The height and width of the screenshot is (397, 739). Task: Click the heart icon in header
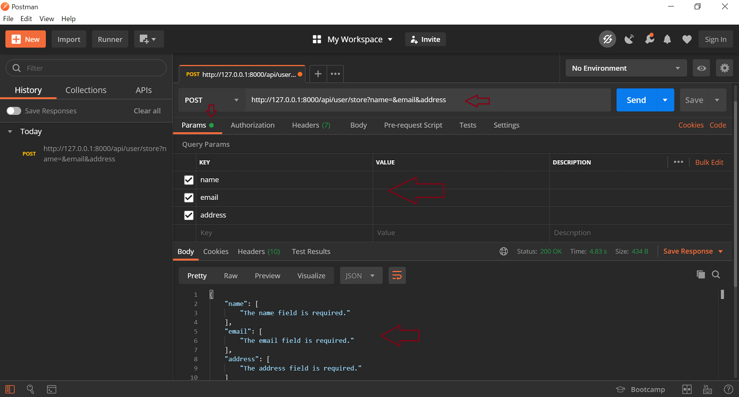[687, 39]
